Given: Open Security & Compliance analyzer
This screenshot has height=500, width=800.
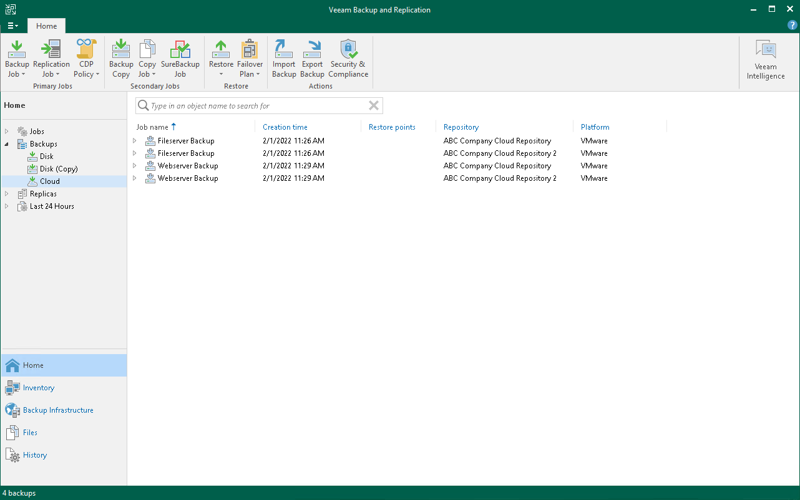Looking at the screenshot, I should [348, 58].
